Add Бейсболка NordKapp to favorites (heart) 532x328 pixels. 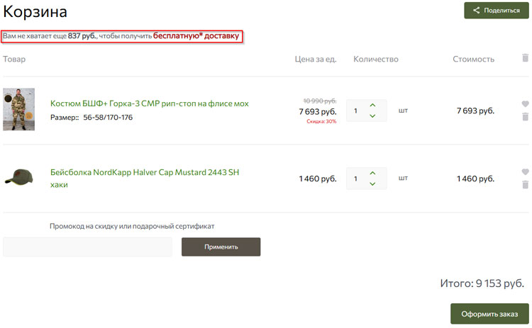pos(525,172)
